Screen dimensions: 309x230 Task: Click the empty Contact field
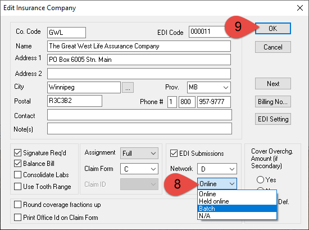point(139,115)
